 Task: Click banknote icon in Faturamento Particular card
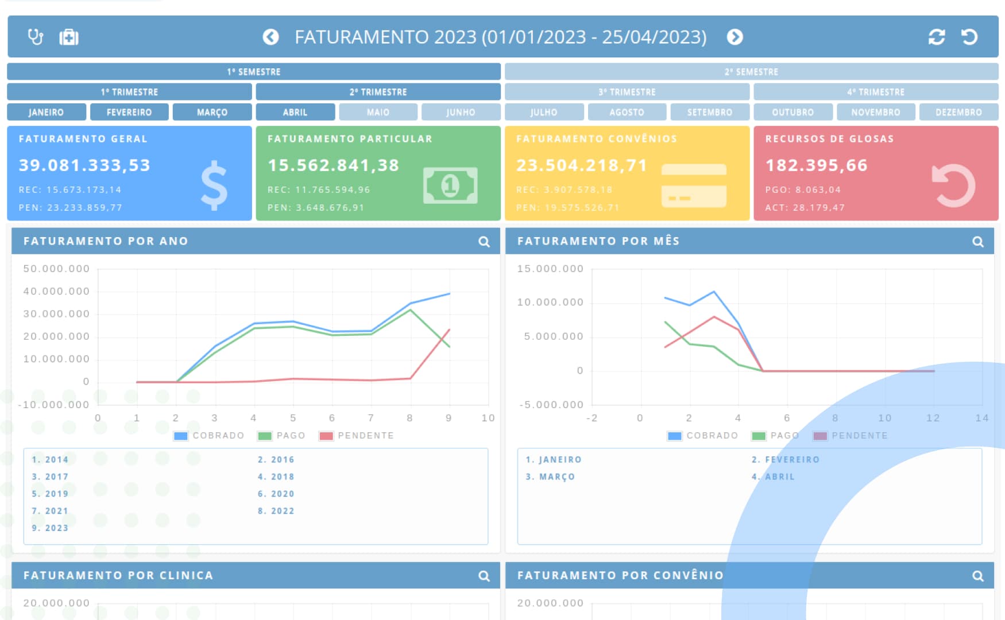450,185
